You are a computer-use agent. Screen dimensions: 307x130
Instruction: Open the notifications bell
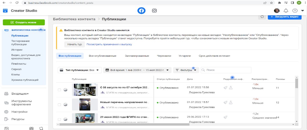(x=286, y=11)
